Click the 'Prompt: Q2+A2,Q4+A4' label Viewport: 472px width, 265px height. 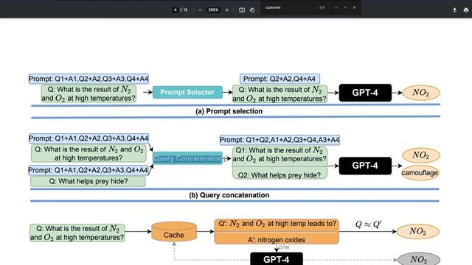tap(280, 79)
